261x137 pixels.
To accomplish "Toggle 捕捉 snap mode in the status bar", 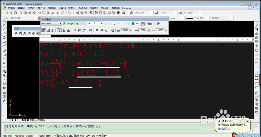I will tap(41, 136).
